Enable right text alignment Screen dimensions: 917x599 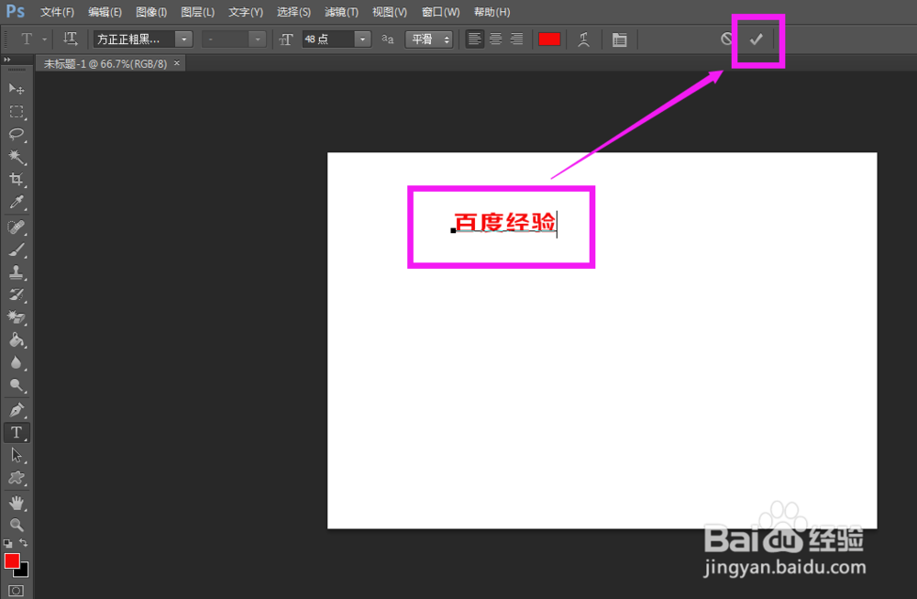tap(515, 39)
